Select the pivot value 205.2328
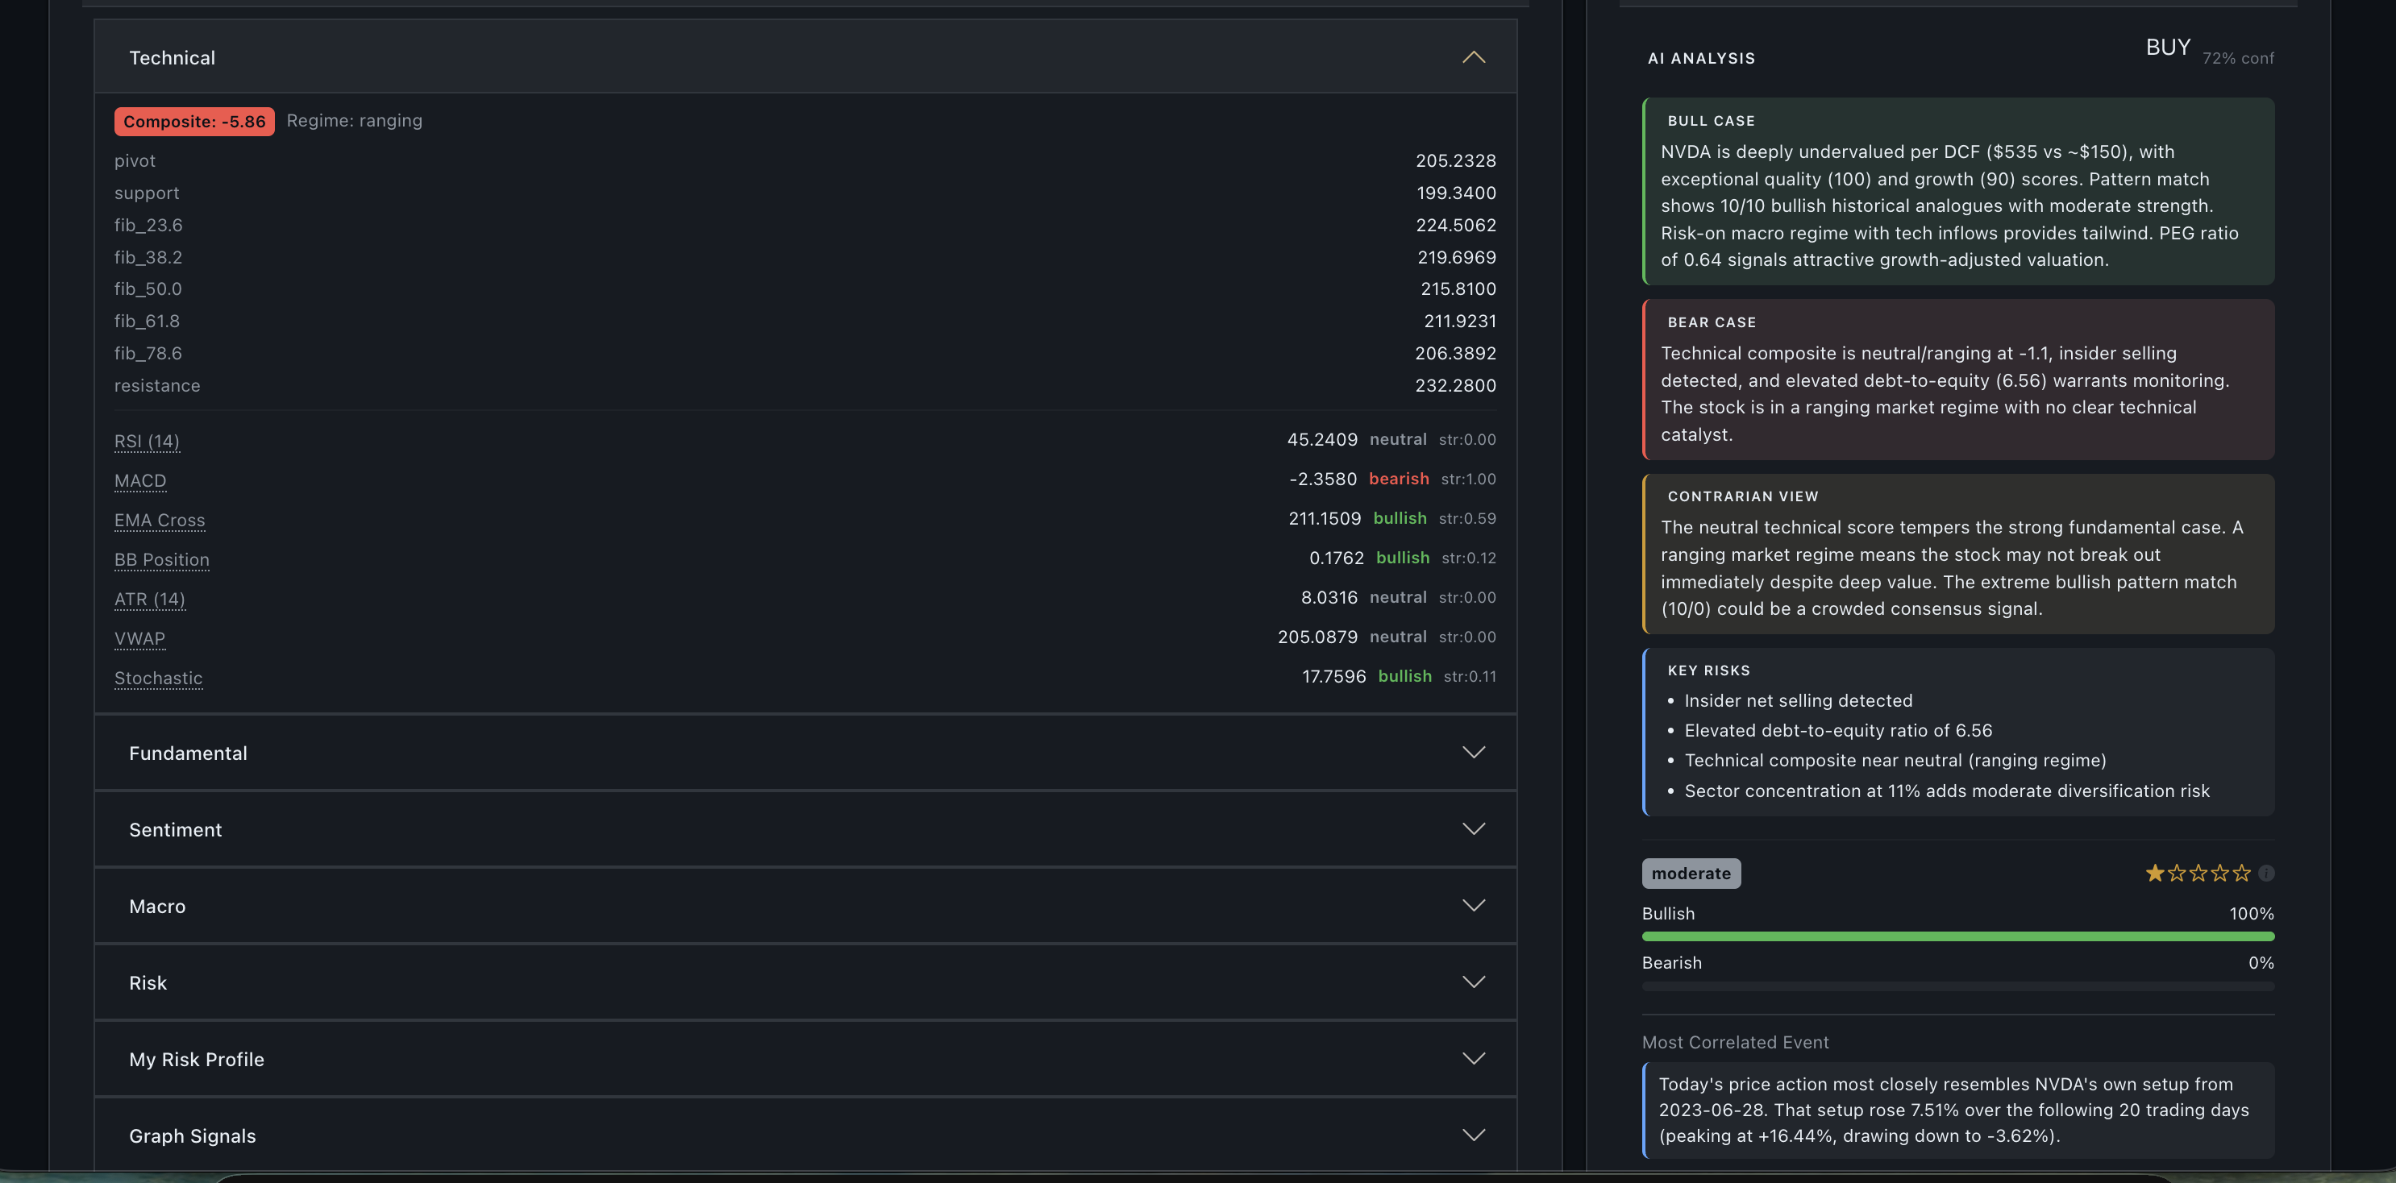 [1456, 160]
